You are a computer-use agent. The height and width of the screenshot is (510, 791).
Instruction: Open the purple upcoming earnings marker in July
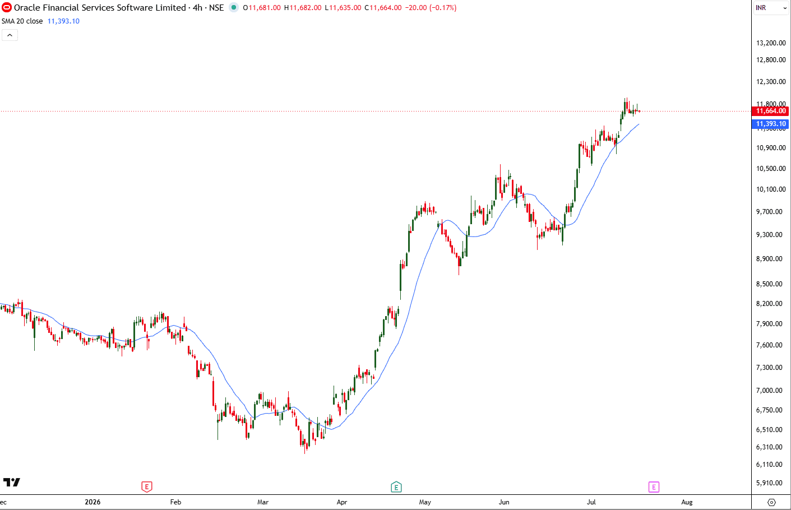[654, 487]
